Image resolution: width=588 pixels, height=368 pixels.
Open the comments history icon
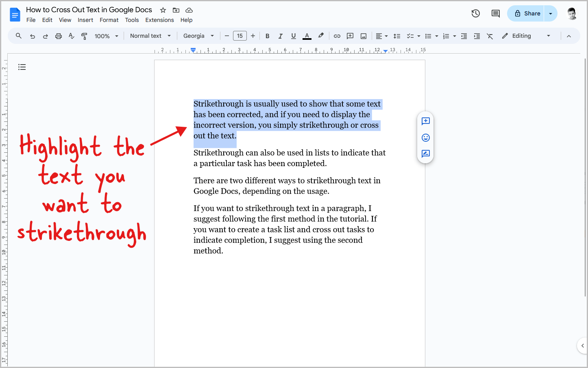496,13
